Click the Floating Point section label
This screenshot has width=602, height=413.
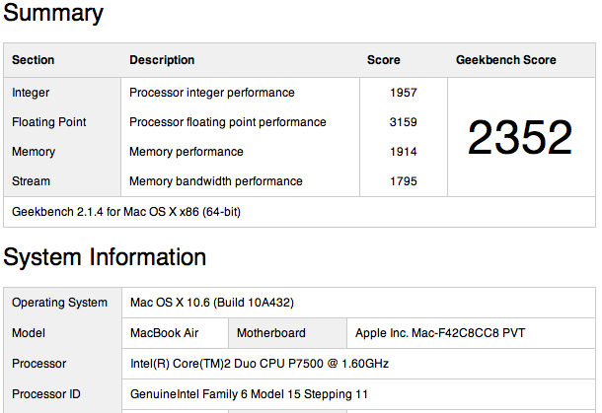49,122
